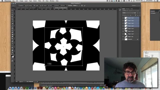Cancel the transform in options bar
The height and width of the screenshot is (90, 160).
pyautogui.click(x=82, y=5)
